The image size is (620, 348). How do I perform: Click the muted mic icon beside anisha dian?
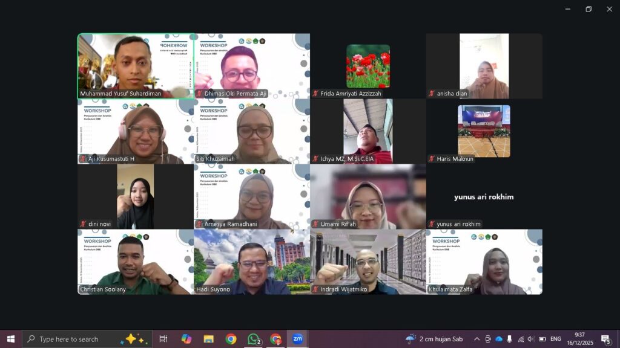click(432, 94)
